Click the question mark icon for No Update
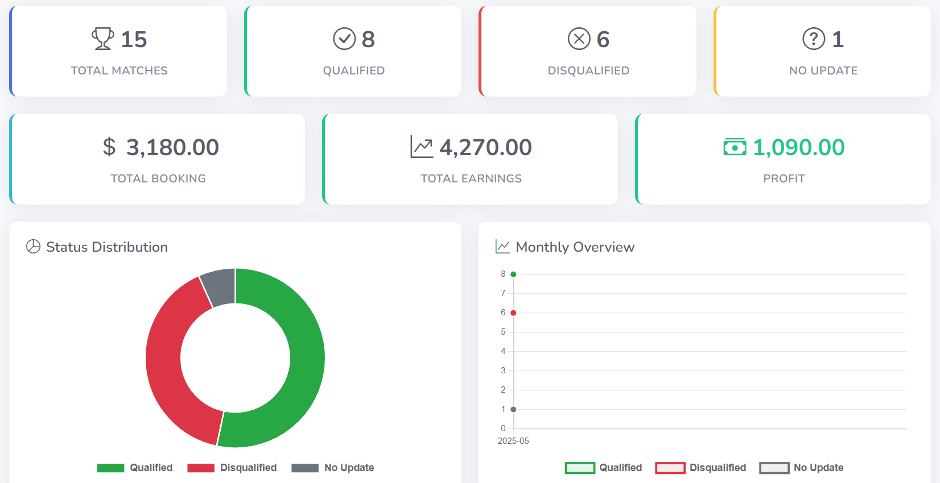 click(x=814, y=39)
